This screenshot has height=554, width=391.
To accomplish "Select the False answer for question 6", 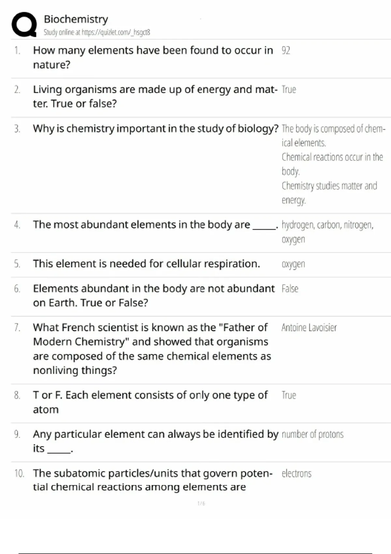I will (x=290, y=289).
